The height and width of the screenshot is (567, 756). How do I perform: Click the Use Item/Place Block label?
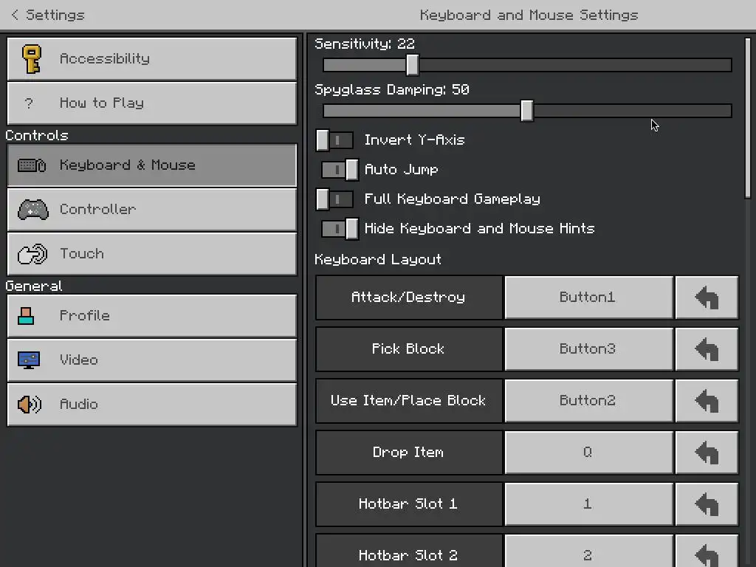[408, 401]
